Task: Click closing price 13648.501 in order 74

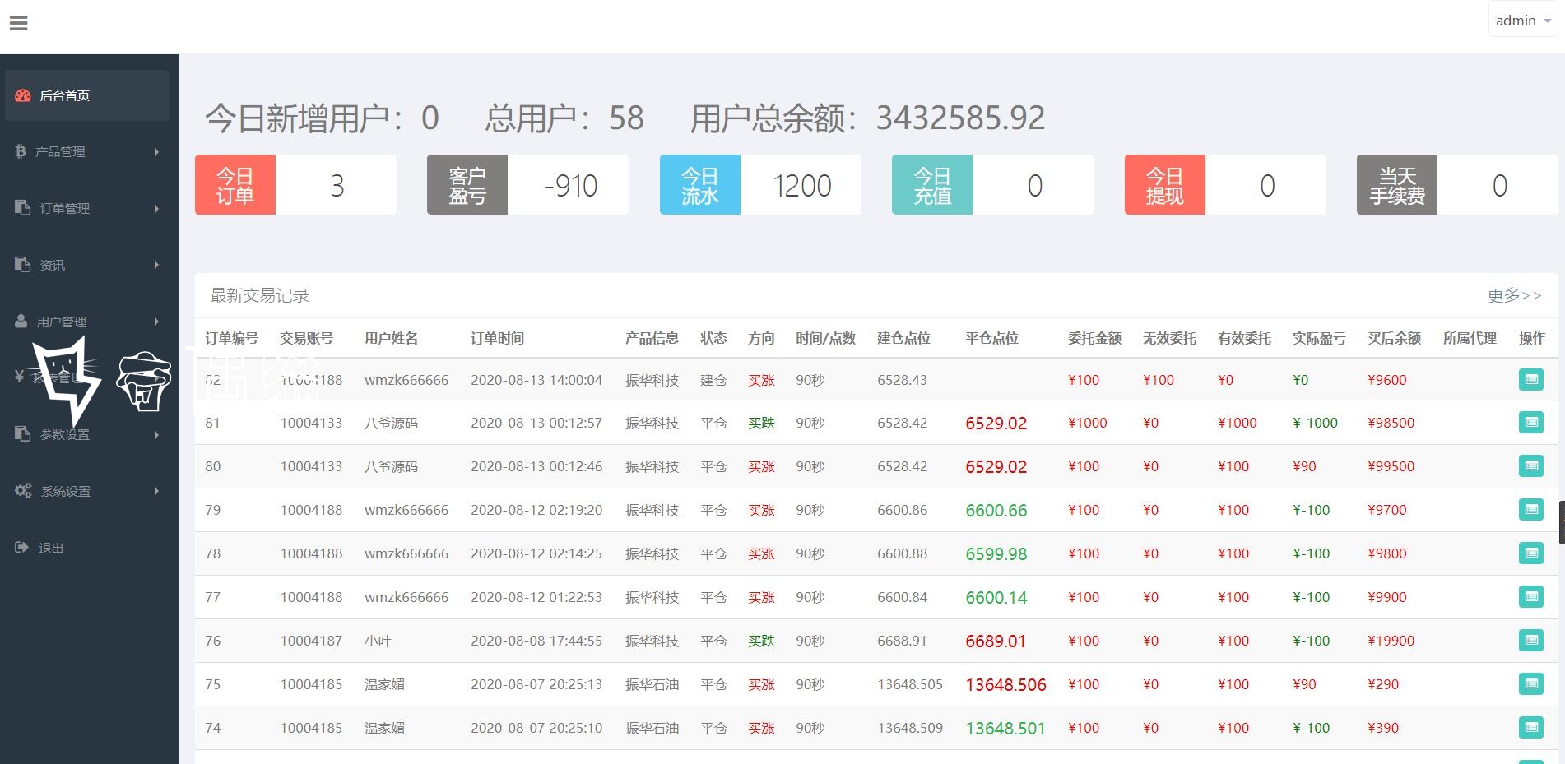Action: (1005, 728)
